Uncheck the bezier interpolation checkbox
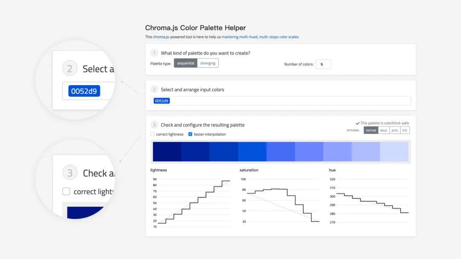This screenshot has width=461, height=259. [x=190, y=134]
